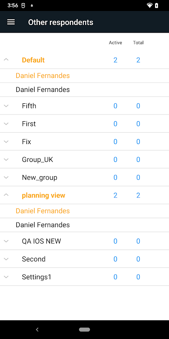The width and height of the screenshot is (169, 339).
Task: Tap the Active column header
Action: [115, 43]
